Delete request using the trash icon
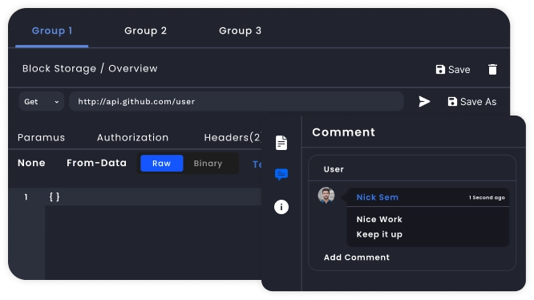534x300 pixels. coord(492,70)
